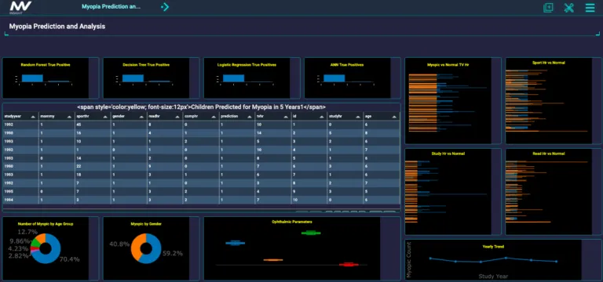Click the arrow icon beside the dashboard tab
Image resolution: width=603 pixels, height=282 pixels.
tap(165, 7)
